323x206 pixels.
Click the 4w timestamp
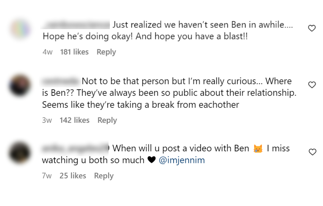tap(47, 52)
